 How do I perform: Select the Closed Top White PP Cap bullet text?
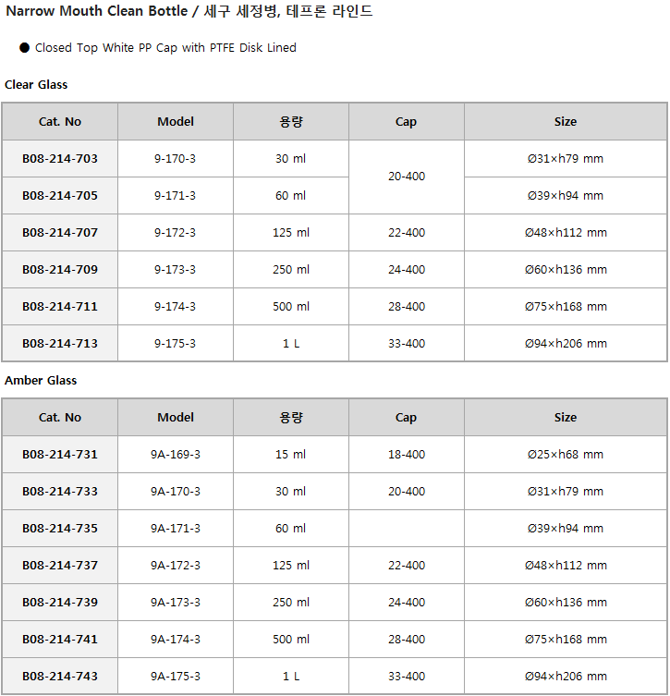click(165, 47)
